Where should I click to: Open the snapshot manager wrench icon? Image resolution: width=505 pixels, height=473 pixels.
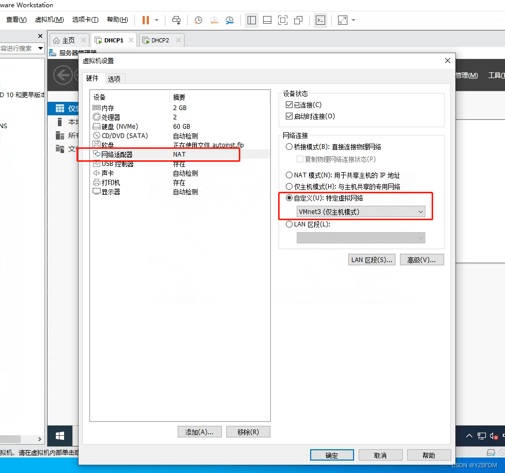[229, 20]
